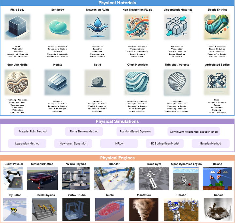Click the 'Thin-shell Objects' title label

(x=177, y=65)
